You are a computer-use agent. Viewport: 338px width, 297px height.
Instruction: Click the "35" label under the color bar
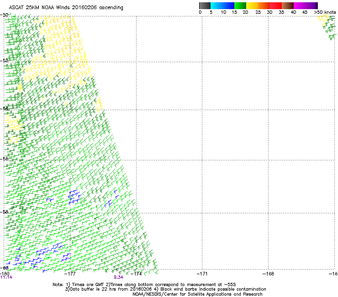(x=281, y=12)
